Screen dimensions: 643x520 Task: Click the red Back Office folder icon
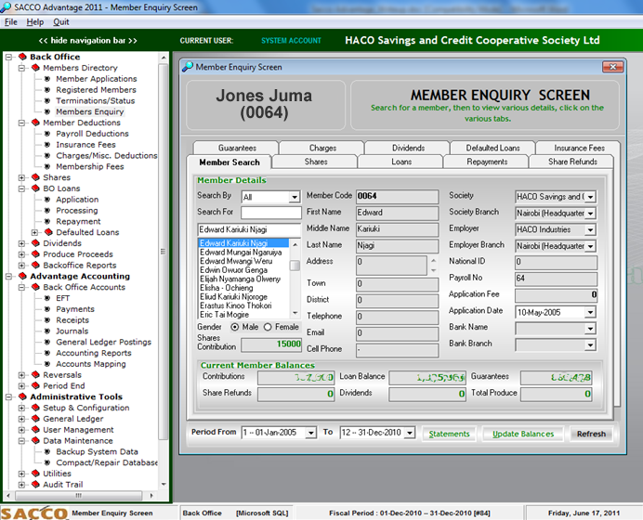point(22,57)
